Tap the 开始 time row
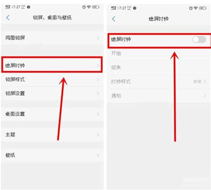Screen dimensions: 211x190 159,53
